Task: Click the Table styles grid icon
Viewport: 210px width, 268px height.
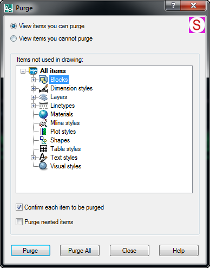Action: pos(43,149)
